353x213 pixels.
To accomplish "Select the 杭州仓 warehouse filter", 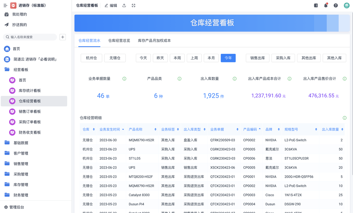I will click(x=91, y=58).
